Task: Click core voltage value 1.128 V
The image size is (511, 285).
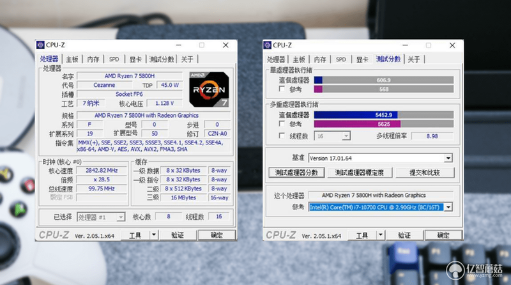Action: [165, 104]
